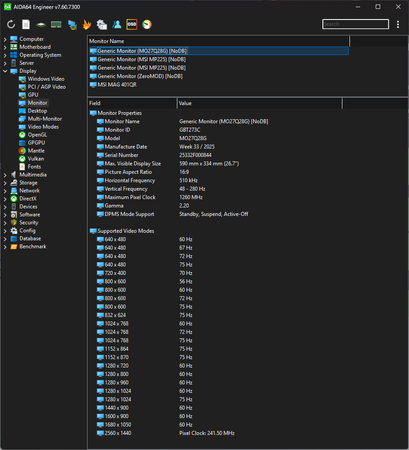Open the three-dot options menu
Image resolution: width=409 pixels, height=450 pixels.
tap(398, 24)
